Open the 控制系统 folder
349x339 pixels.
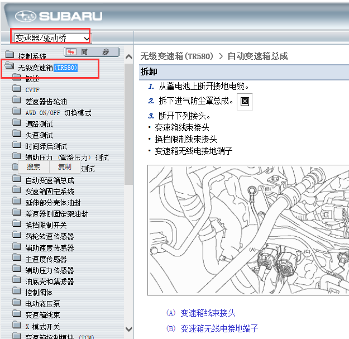(32, 56)
